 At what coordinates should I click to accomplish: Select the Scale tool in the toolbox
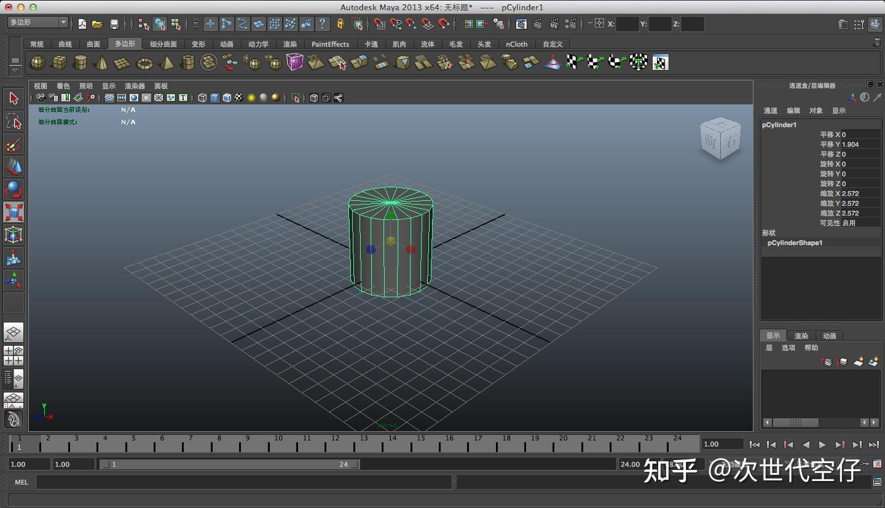tap(14, 211)
